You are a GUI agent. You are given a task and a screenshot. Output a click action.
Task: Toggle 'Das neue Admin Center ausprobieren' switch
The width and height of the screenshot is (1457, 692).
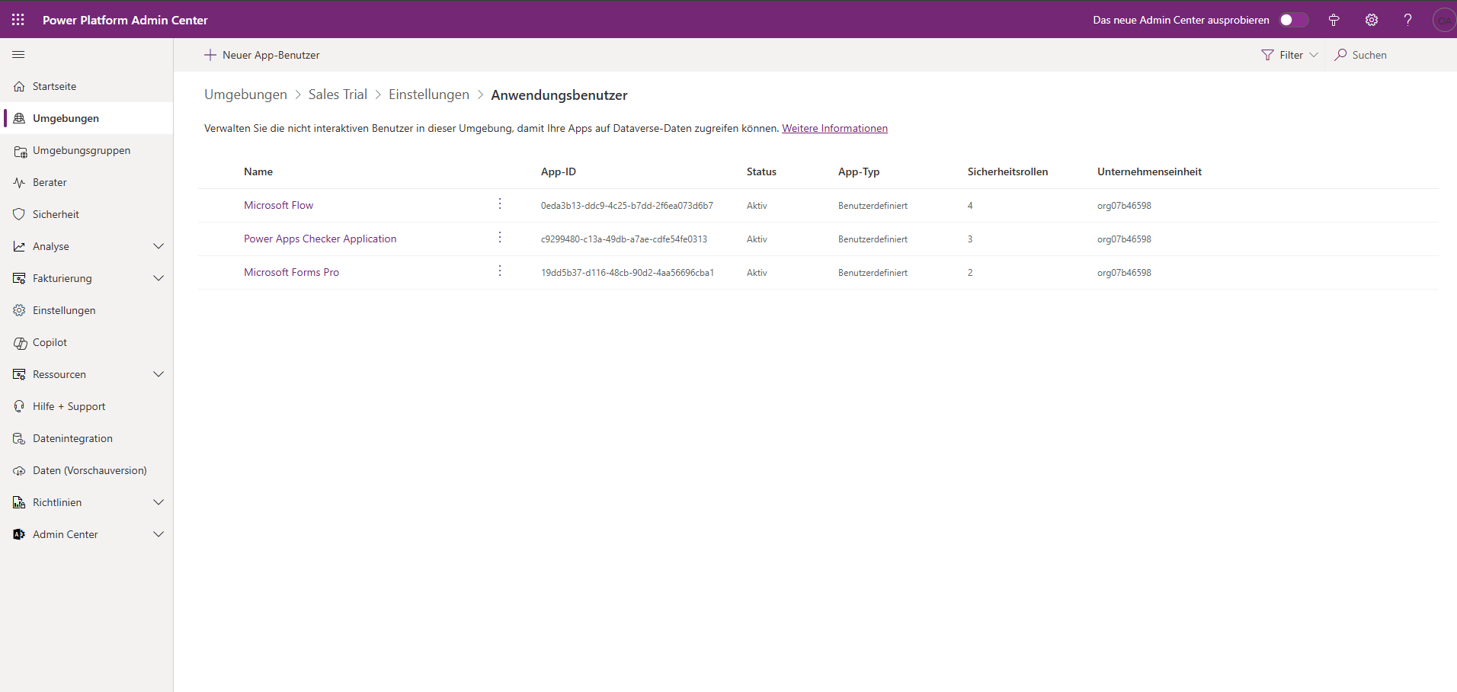[x=1293, y=20]
